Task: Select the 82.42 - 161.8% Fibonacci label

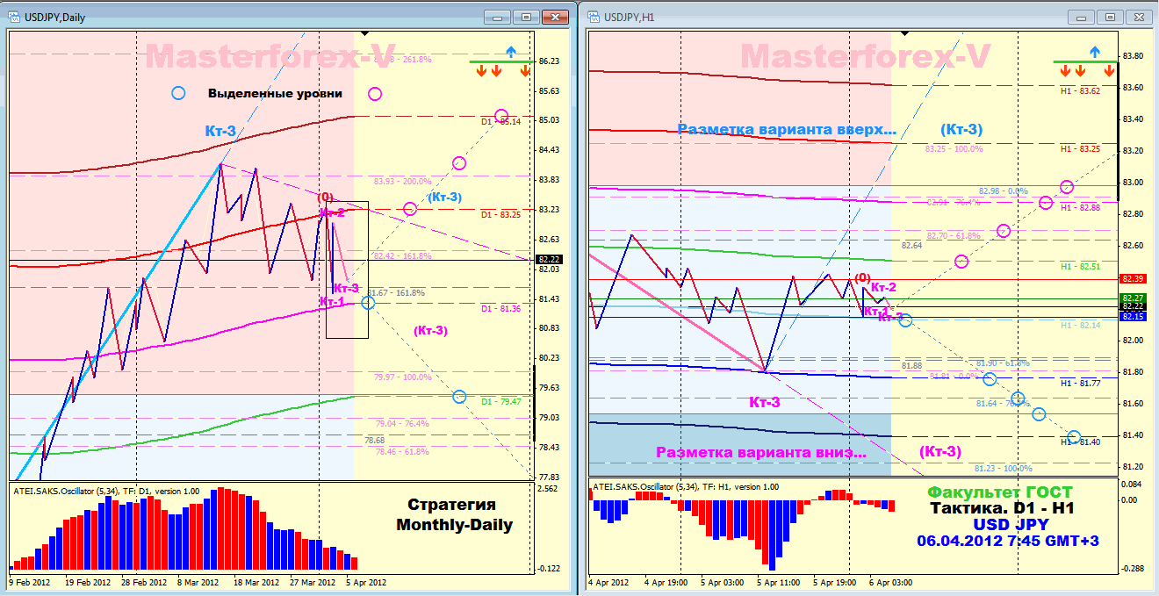Action: 402,256
